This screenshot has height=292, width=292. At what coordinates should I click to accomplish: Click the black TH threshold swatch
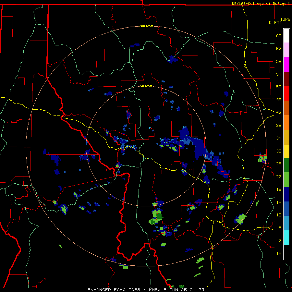click(x=286, y=252)
